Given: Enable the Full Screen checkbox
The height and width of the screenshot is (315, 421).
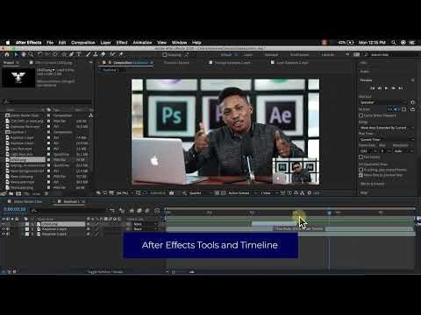Looking at the screenshot, I should 361,157.
